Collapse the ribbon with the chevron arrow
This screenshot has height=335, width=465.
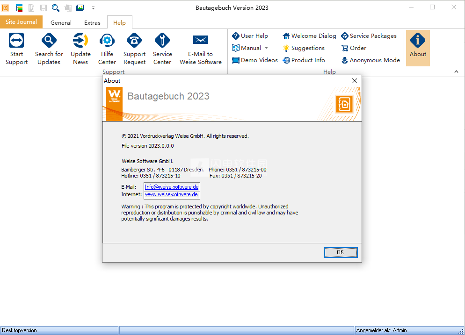pyautogui.click(x=456, y=71)
